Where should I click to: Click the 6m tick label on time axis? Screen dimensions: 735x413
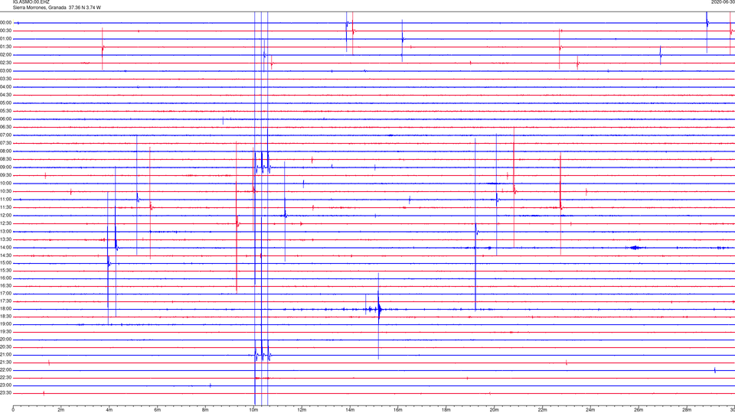[x=158, y=410]
